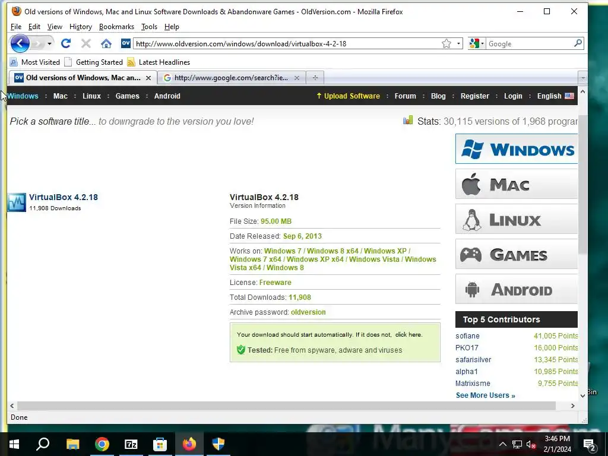Image resolution: width=608 pixels, height=456 pixels.
Task: Open back/forward history dropdown arrow
Action: click(49, 43)
